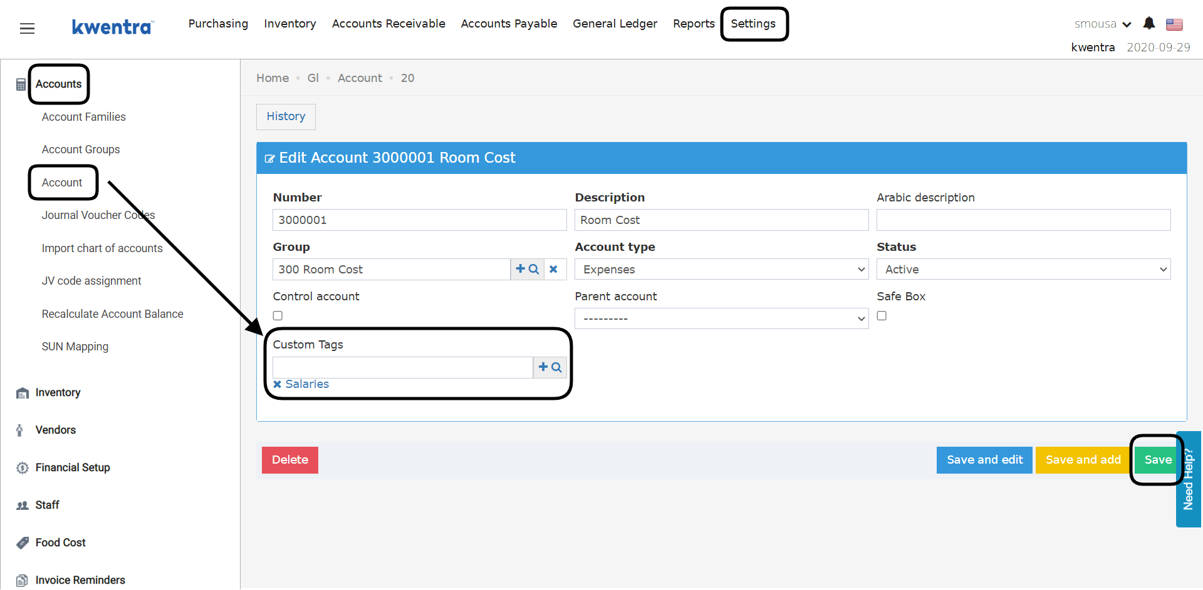Image resolution: width=1203 pixels, height=590 pixels.
Task: Clear the Group field with x icon
Action: click(554, 269)
